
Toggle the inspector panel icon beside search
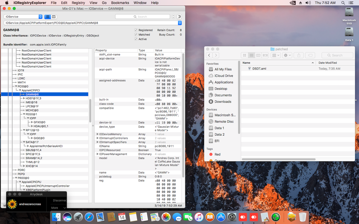point(179,17)
